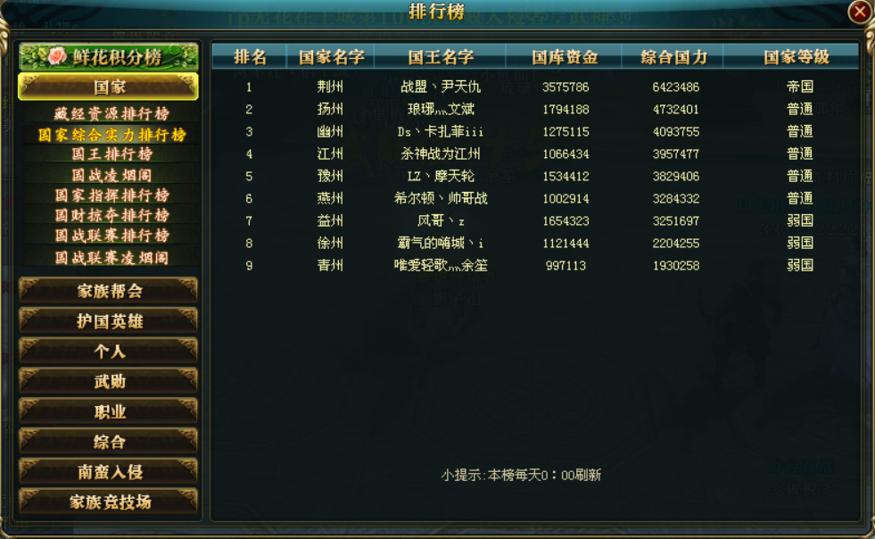Open the 个人 rankings category
Viewport: 875px width, 539px height.
tap(109, 351)
